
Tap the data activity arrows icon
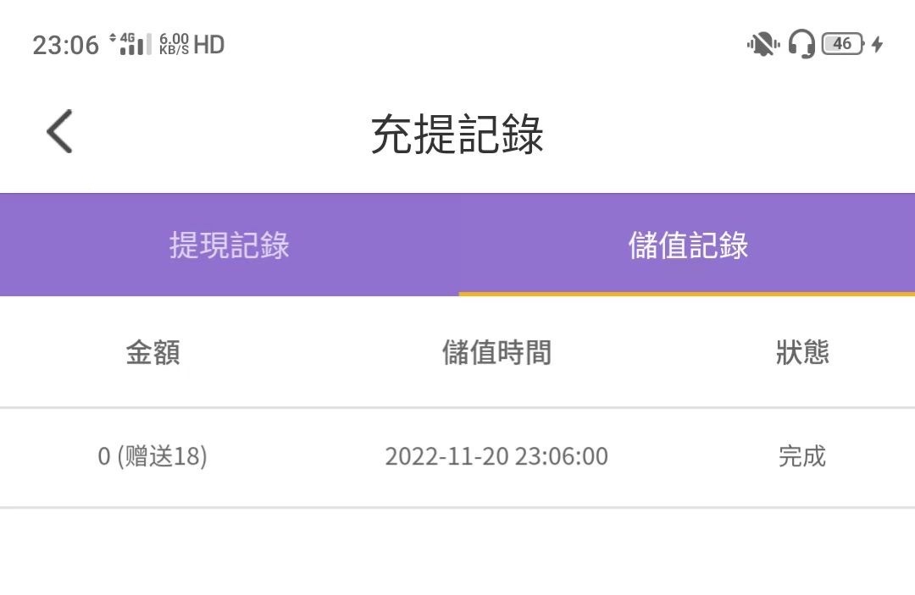tap(113, 39)
